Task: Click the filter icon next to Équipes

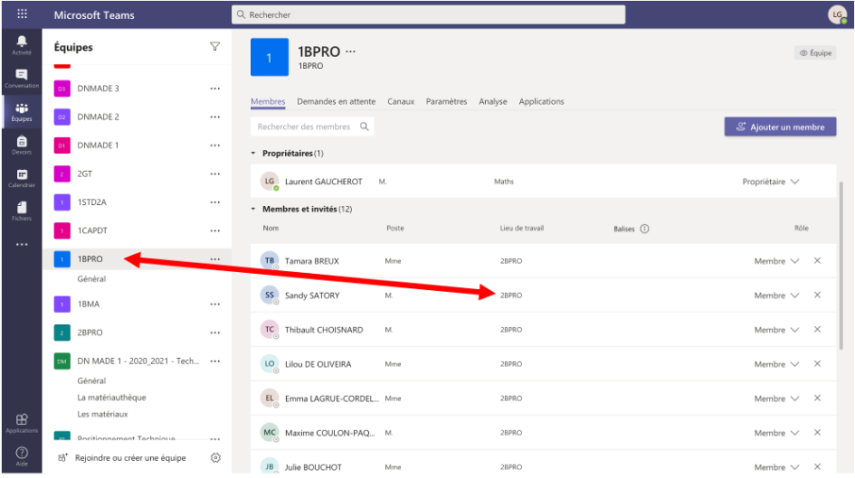Action: (215, 47)
